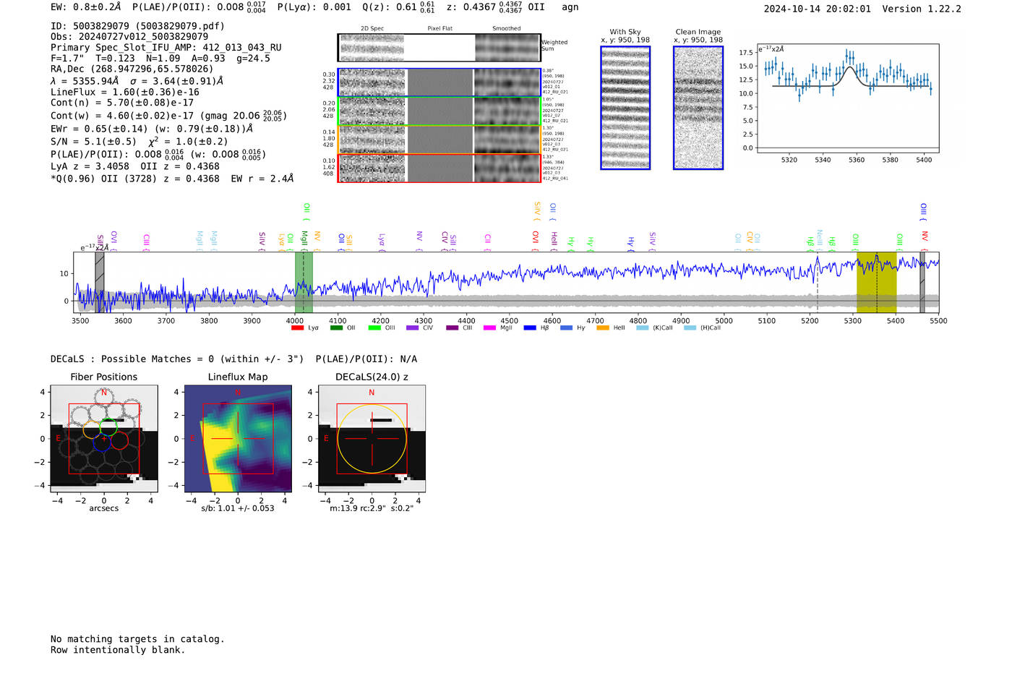The image size is (1012, 689).
Task: Click 'LineFlux = 1.60(±0.36)e-16' value
Action: [125, 93]
